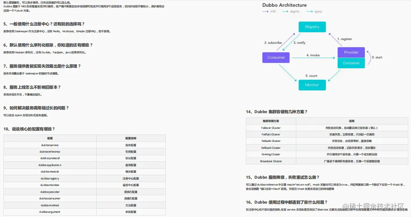Click the Hessian serialization sentence under heading 6
The width and height of the screenshot is (411, 217).
[x=45, y=53]
